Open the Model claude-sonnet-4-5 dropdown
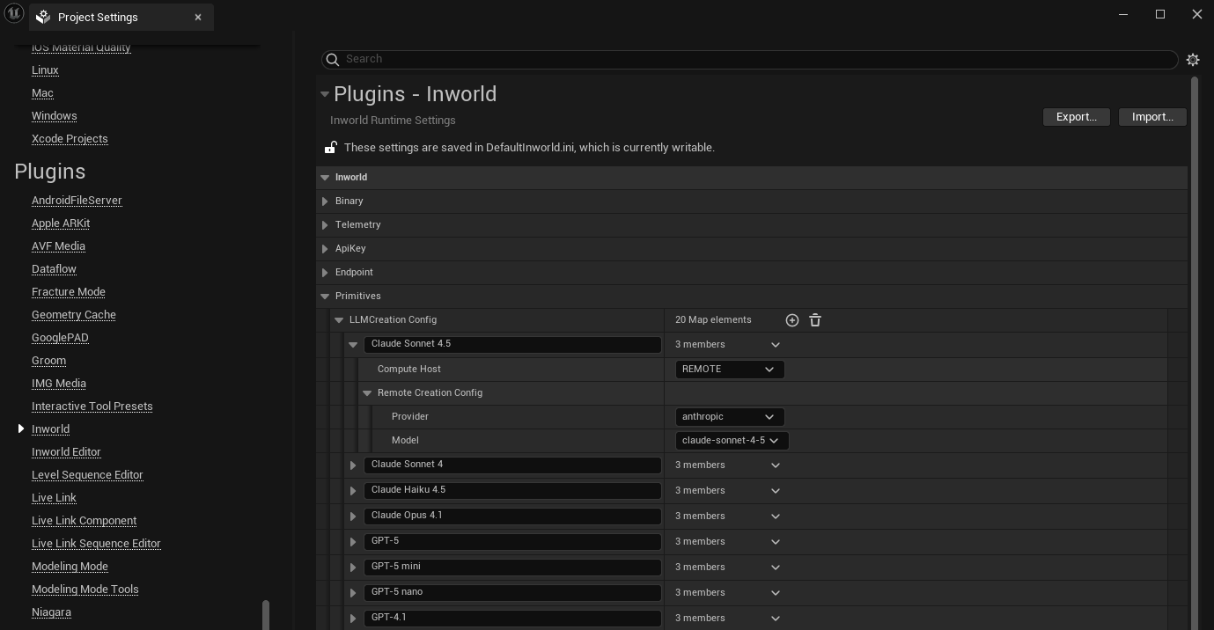Screen dimensions: 1214x630 [731, 440]
